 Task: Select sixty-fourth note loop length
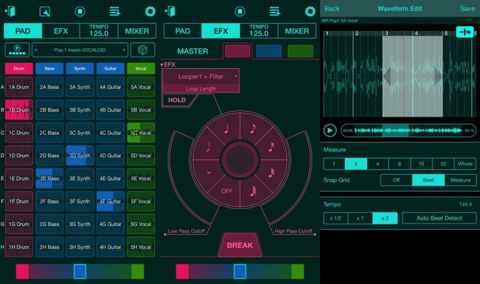253,192
